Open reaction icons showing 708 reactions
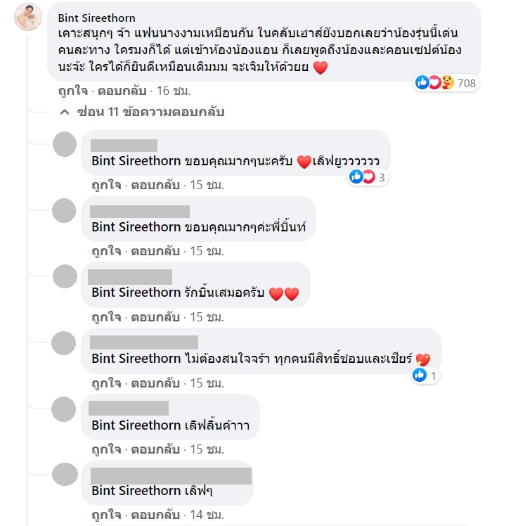518x526 pixels. pos(446,83)
